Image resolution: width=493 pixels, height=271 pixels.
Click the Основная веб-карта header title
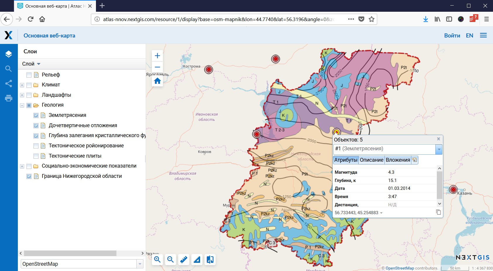(49, 35)
